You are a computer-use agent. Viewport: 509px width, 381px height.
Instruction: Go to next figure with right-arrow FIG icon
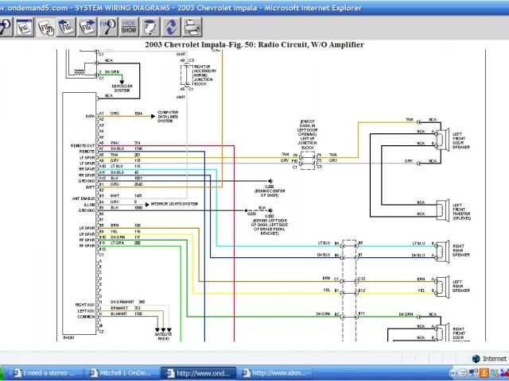87,26
